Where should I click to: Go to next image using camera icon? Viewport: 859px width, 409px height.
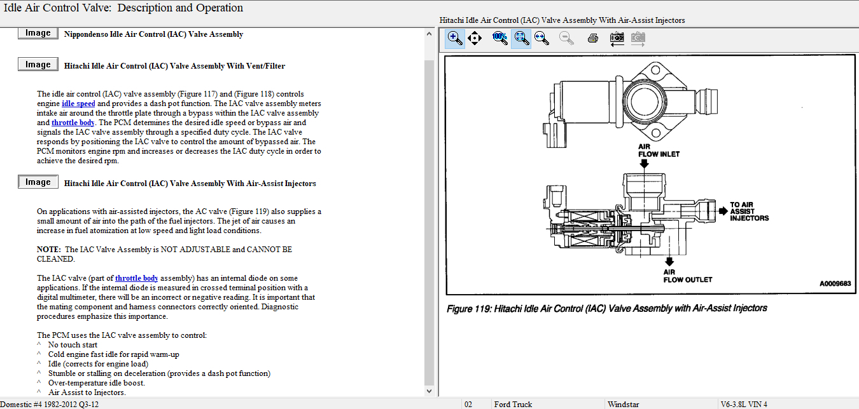pos(638,38)
